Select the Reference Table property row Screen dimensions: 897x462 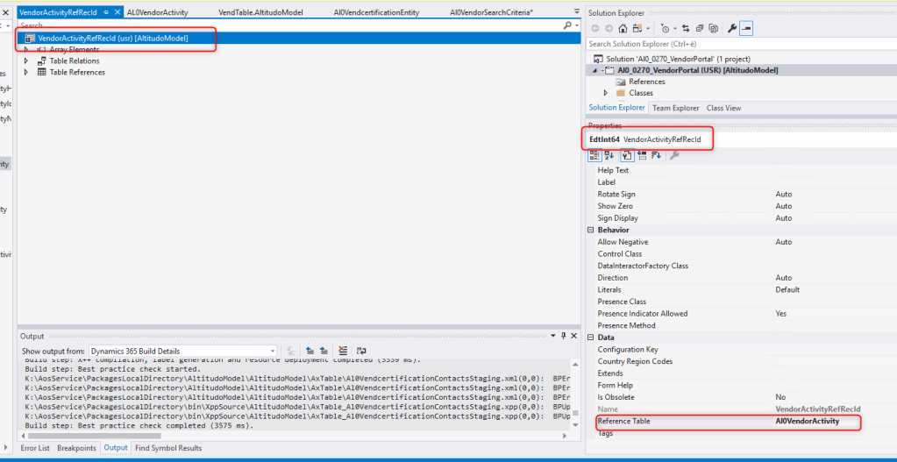pyautogui.click(x=684, y=422)
